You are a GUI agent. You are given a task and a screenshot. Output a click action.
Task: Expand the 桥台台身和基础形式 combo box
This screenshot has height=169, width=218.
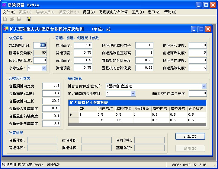204,86
